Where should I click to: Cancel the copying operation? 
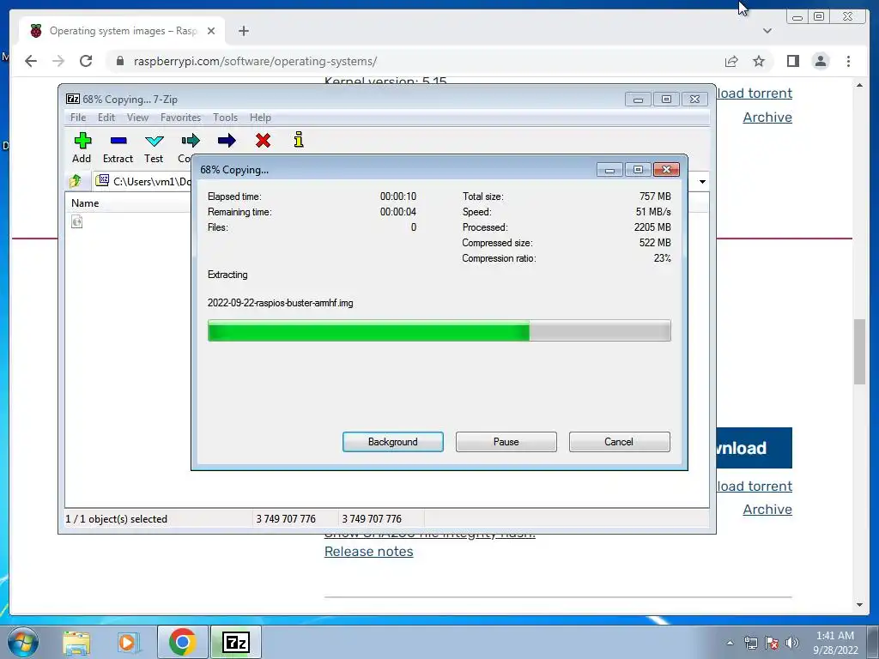tap(619, 442)
